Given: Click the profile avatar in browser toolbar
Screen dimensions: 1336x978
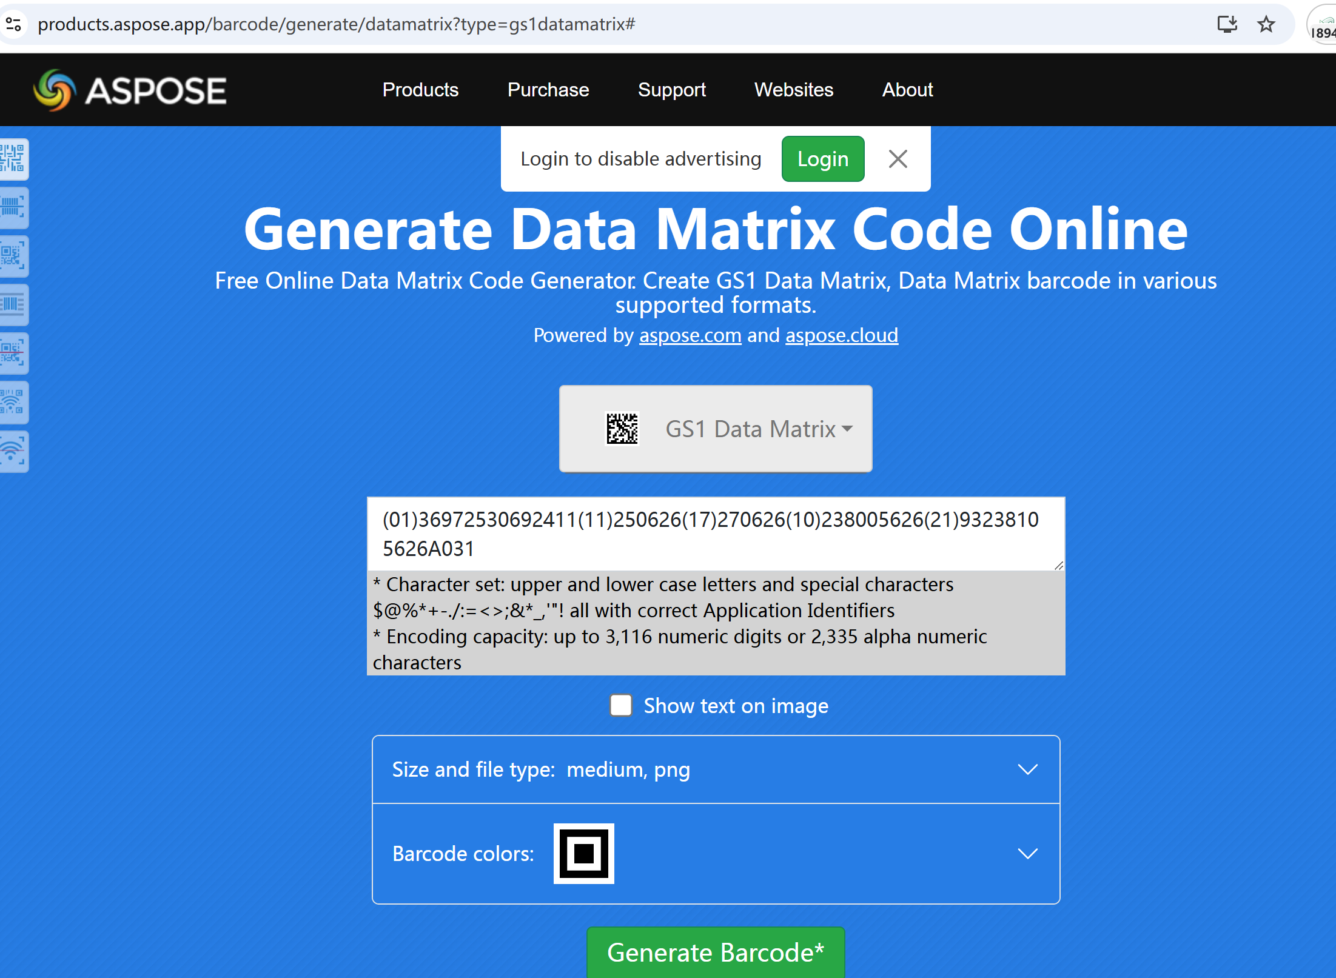Looking at the screenshot, I should (x=1323, y=25).
